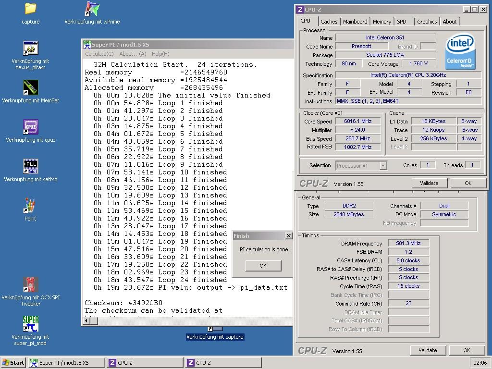Open the setfsb PLL shortcut icon
Screen dimensions: 492x369
30,166
